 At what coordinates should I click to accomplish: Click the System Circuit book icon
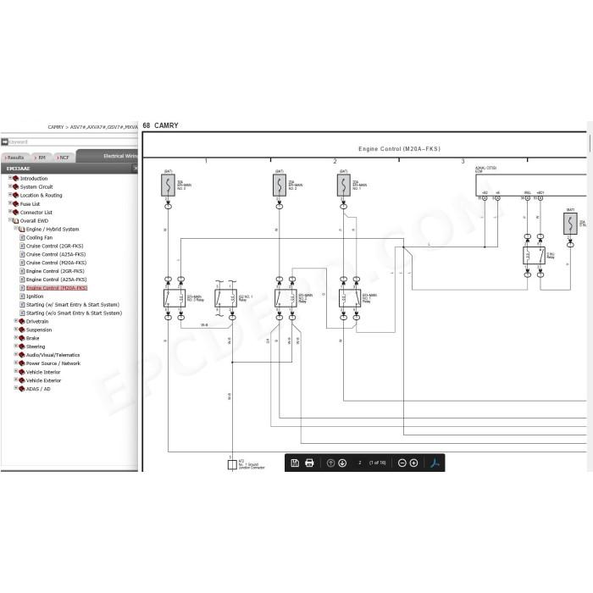pos(15,187)
